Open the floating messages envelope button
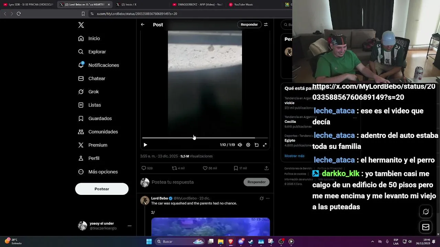This screenshot has width=440, height=247. [x=426, y=227]
